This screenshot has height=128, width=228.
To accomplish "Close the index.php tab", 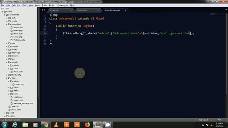I will [71, 10].
